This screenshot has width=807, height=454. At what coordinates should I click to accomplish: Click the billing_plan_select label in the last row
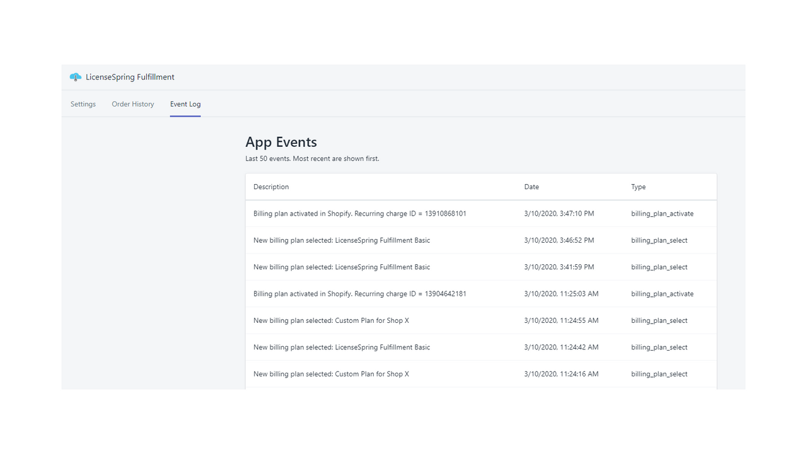659,373
